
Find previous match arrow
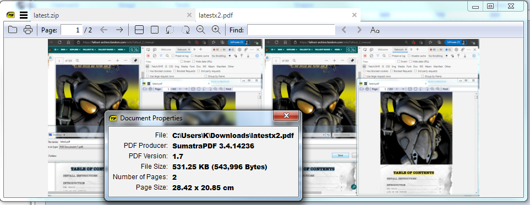coord(344,30)
